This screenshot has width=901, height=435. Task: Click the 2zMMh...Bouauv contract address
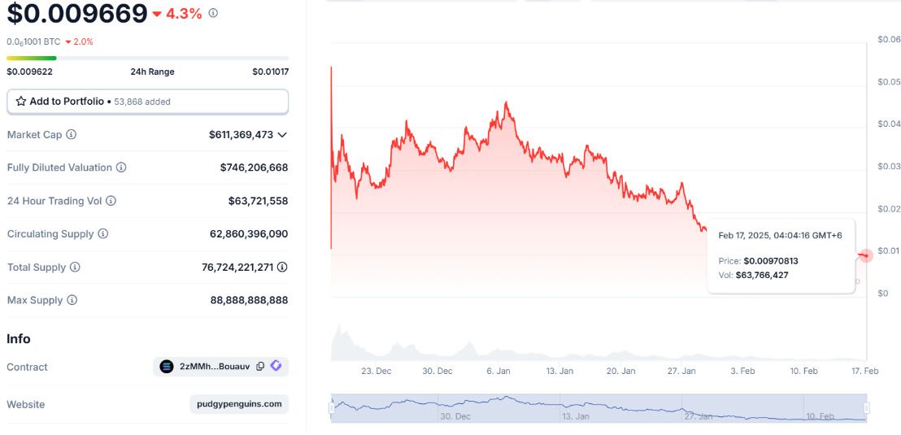click(x=215, y=367)
